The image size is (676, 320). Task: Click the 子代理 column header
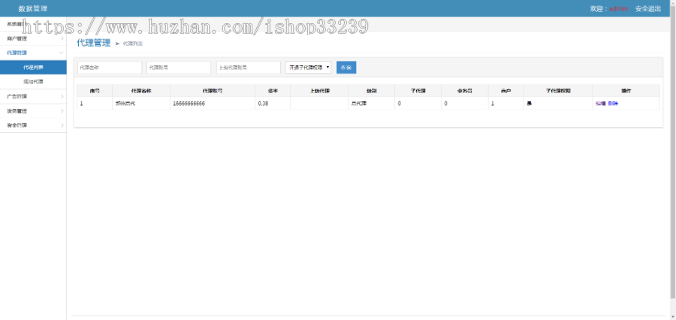click(x=418, y=91)
